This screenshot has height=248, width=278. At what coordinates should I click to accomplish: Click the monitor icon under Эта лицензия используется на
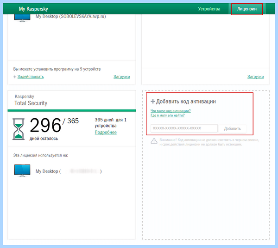click(22, 170)
